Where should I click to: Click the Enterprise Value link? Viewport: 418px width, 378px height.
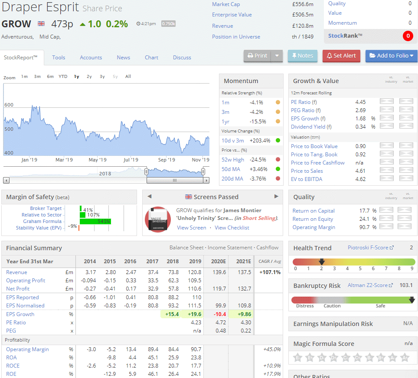(232, 15)
